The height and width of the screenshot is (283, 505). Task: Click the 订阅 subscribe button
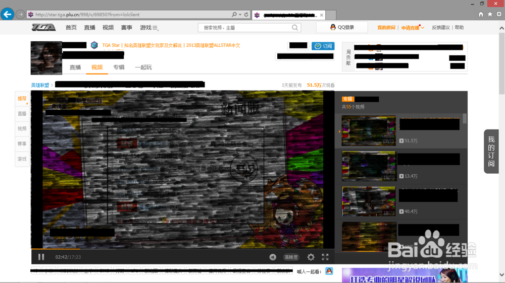point(323,46)
